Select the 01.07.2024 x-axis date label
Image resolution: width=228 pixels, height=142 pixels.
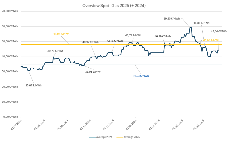(x=16, y=125)
